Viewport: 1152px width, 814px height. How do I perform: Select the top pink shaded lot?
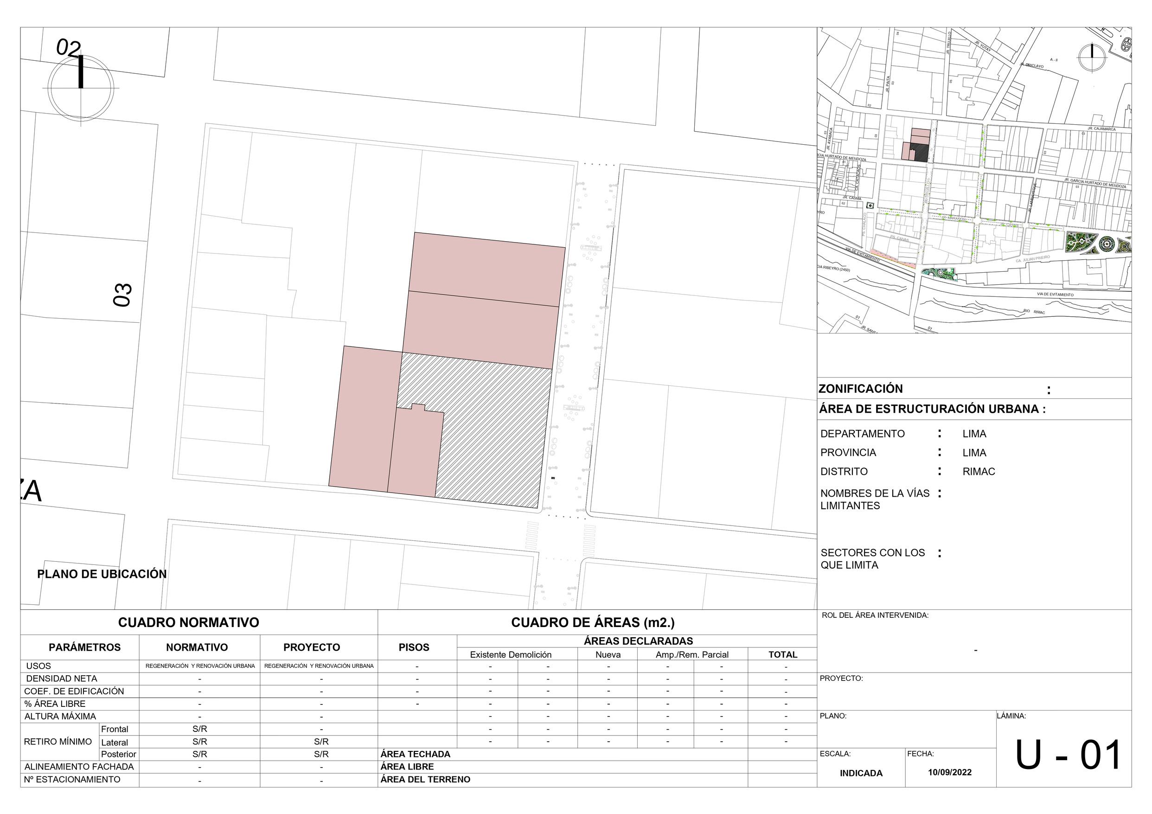click(486, 269)
